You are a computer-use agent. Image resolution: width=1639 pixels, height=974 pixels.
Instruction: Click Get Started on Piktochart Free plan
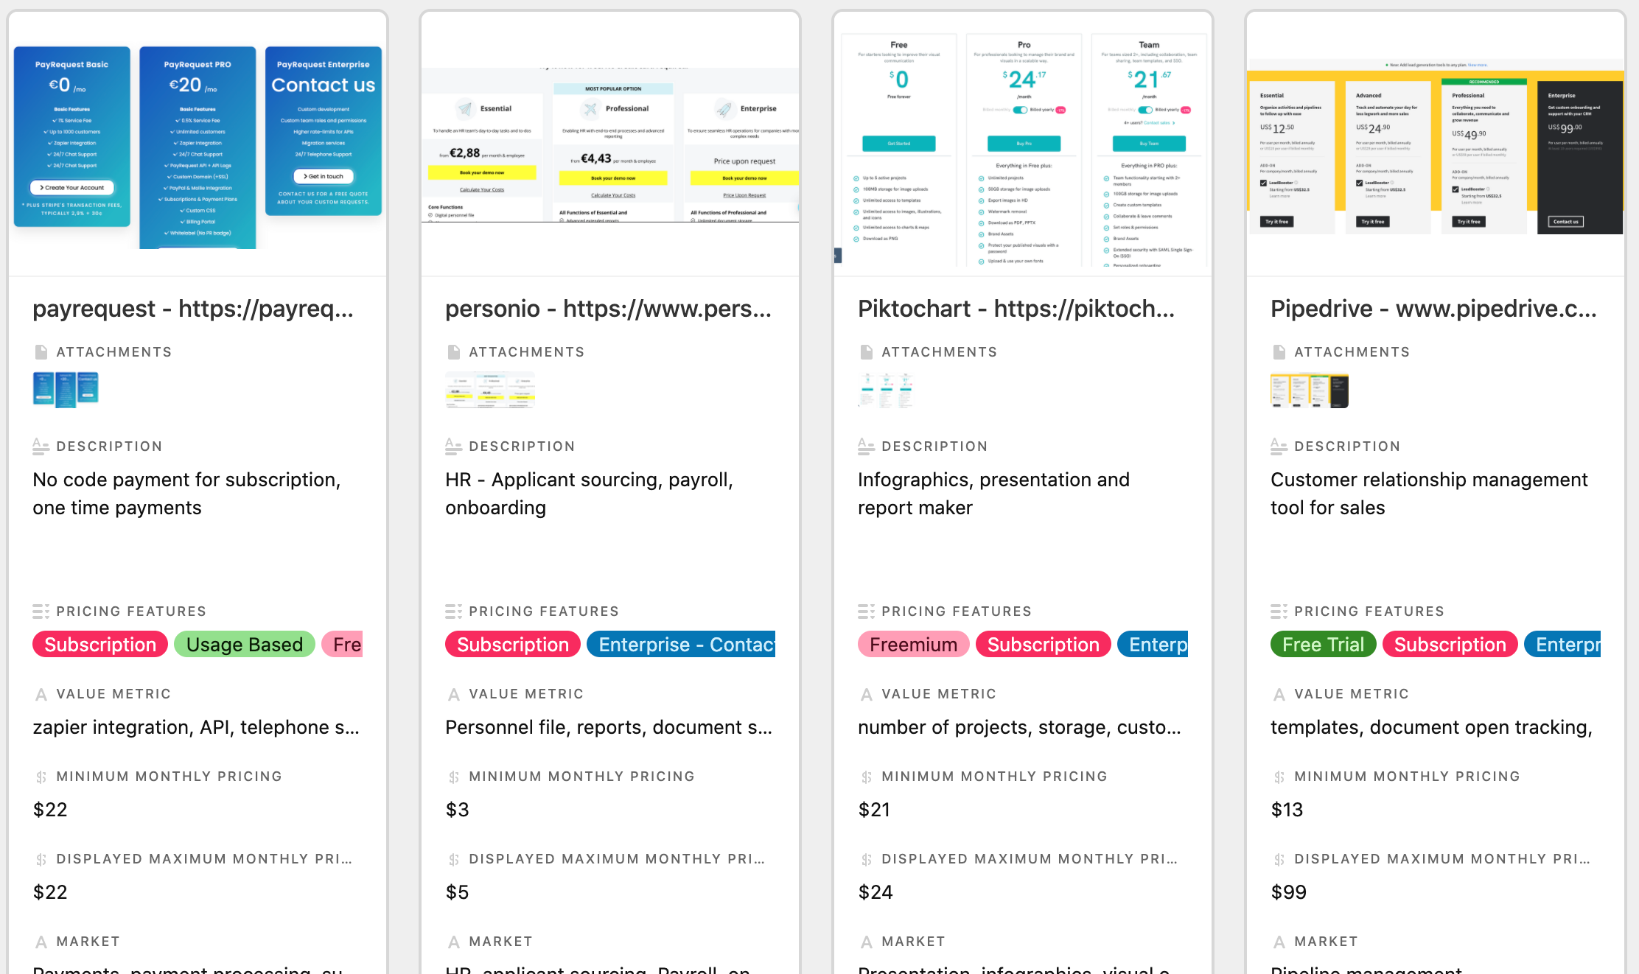[900, 144]
